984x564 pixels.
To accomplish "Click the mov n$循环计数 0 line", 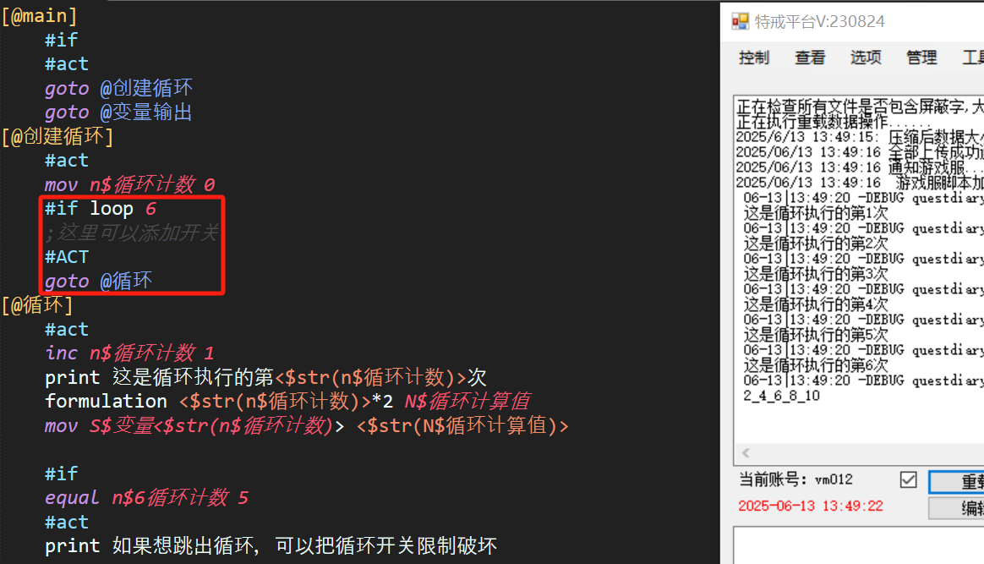I will (x=130, y=184).
